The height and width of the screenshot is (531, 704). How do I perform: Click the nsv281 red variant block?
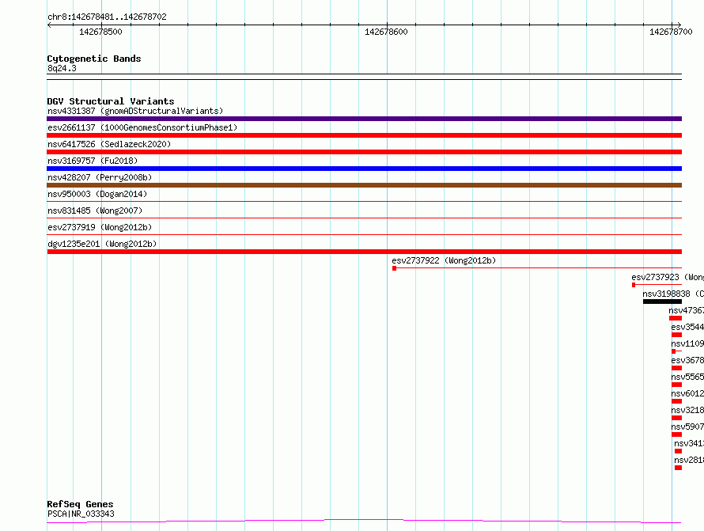(x=678, y=468)
